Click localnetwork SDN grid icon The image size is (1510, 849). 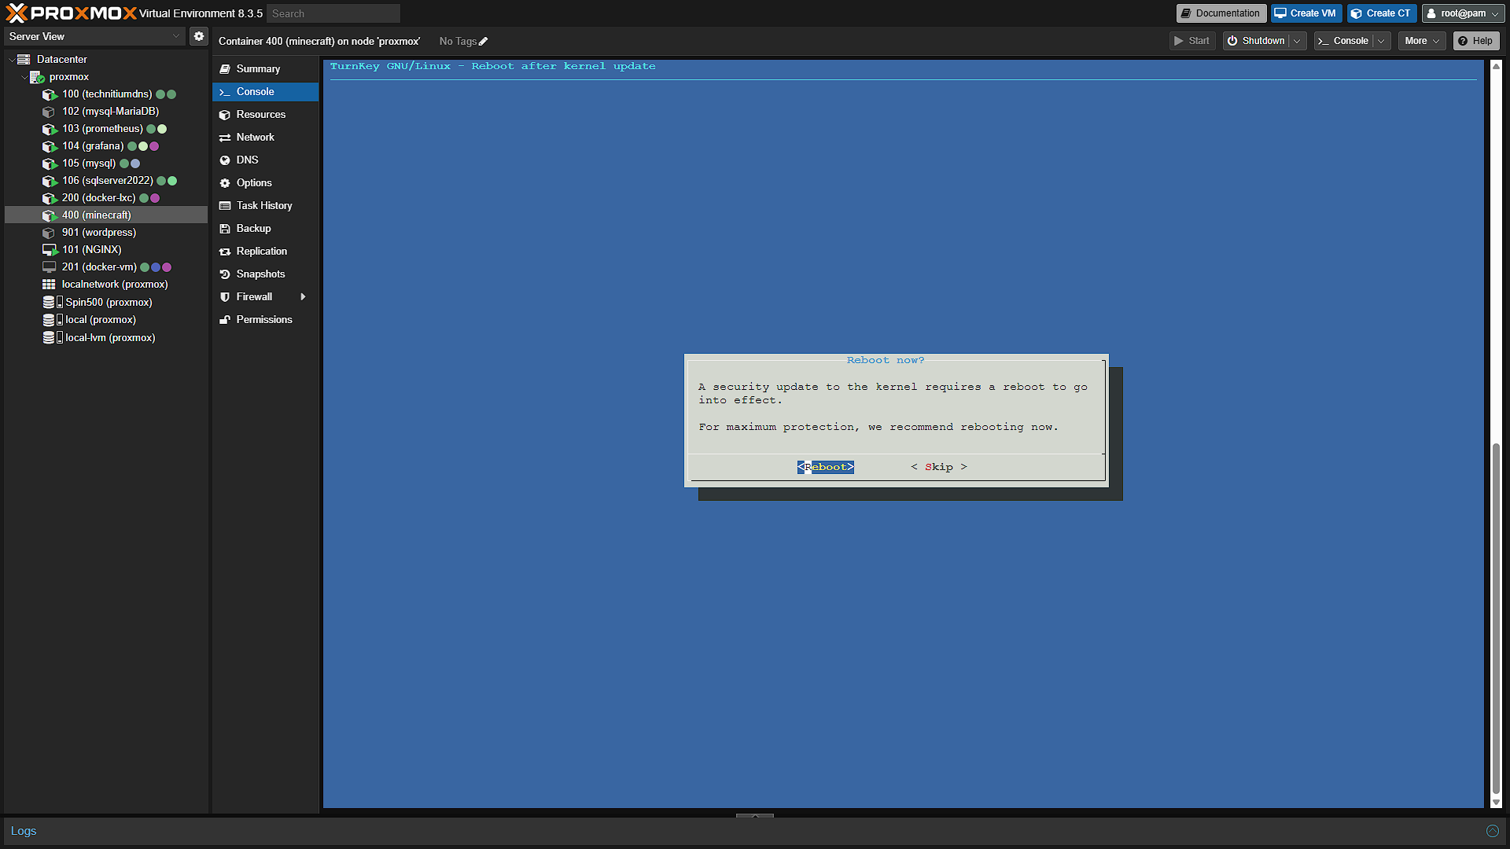point(49,285)
